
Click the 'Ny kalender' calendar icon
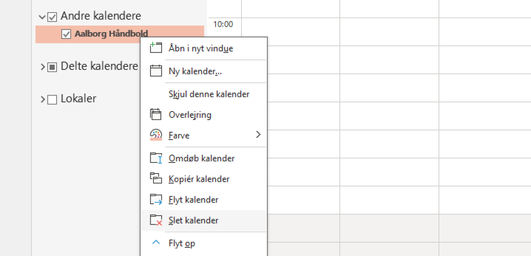point(156,71)
